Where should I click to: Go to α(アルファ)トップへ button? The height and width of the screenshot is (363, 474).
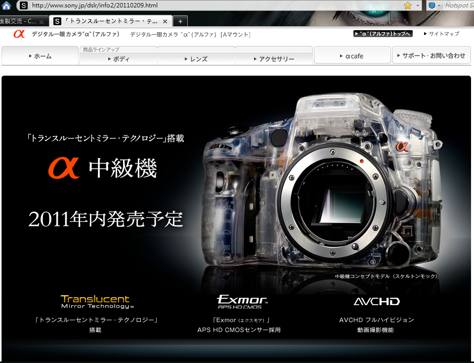click(x=383, y=34)
